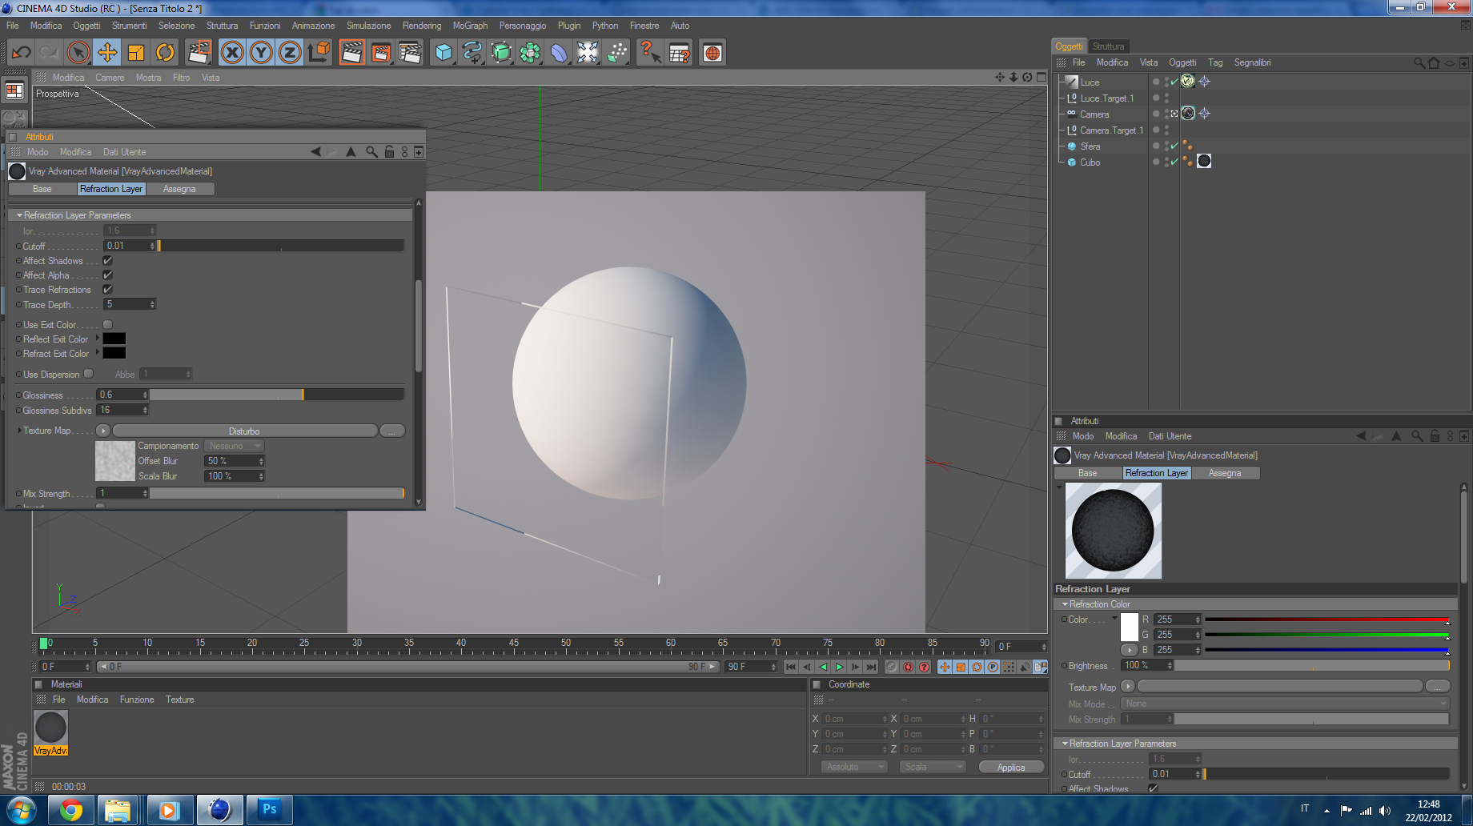This screenshot has height=826, width=1473.
Task: Open the Render Settings icon
Action: click(410, 53)
